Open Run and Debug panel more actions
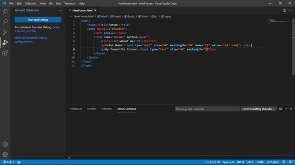 coord(60,11)
